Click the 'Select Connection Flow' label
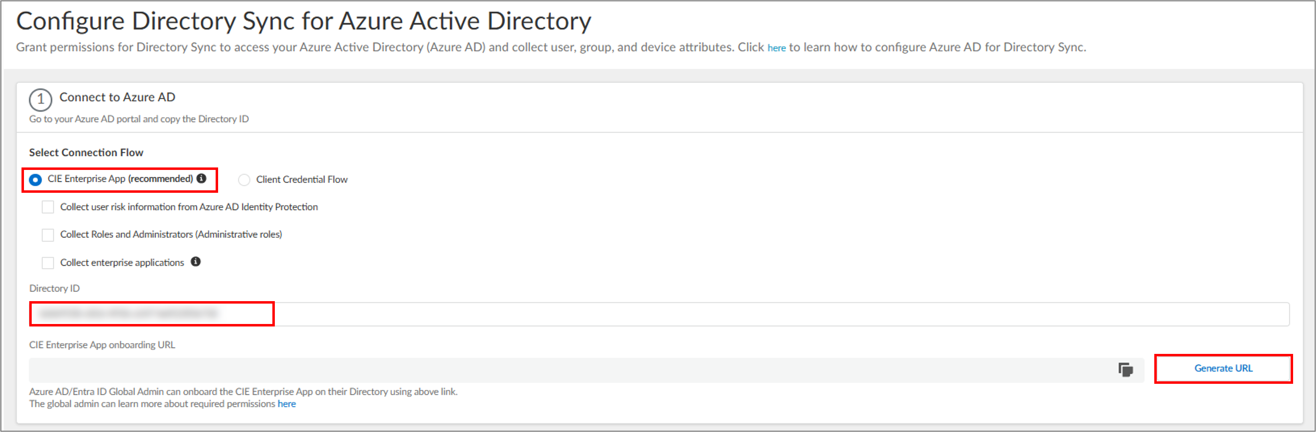1316x432 pixels. (86, 152)
